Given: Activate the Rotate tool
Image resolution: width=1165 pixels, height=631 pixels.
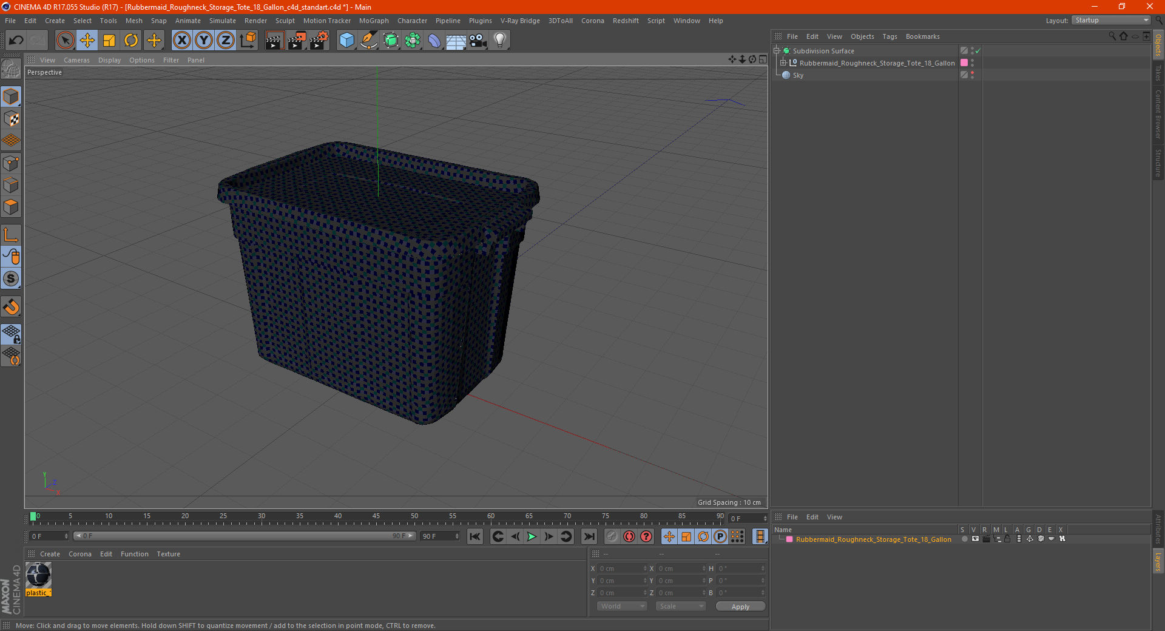Looking at the screenshot, I should coord(131,41).
